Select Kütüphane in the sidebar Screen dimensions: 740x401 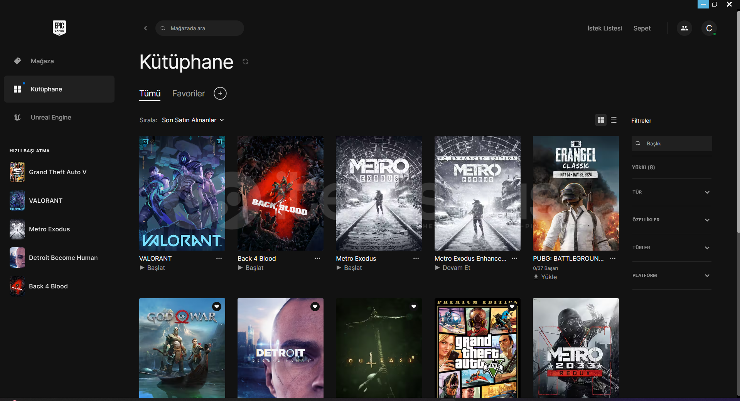click(59, 89)
